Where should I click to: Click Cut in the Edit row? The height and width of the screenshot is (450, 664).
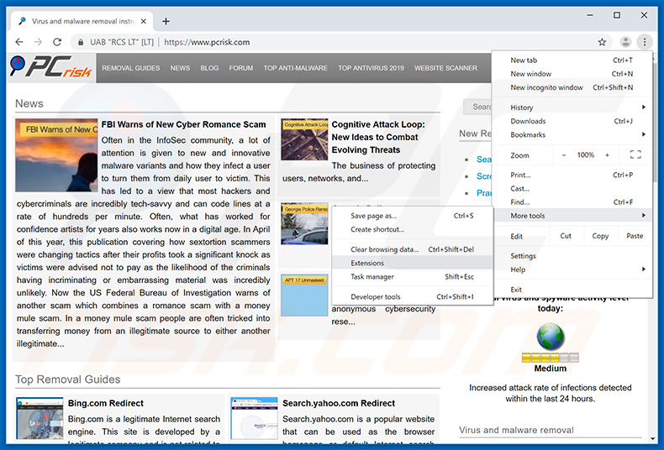click(x=566, y=236)
